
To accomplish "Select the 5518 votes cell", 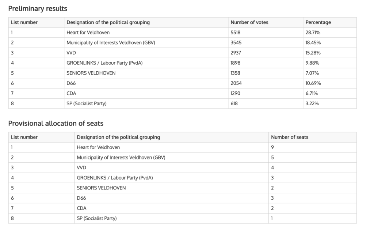I will [x=236, y=33].
